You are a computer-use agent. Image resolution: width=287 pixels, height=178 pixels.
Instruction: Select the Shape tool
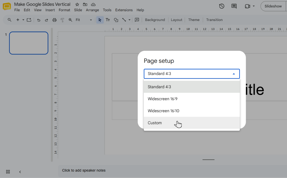click(x=116, y=20)
